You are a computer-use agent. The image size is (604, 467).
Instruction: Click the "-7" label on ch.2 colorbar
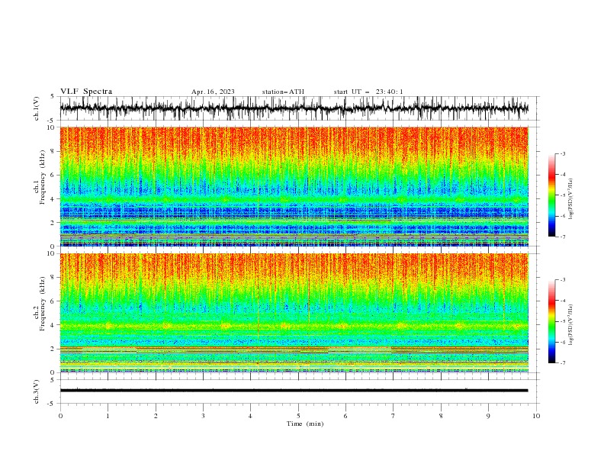coord(563,363)
